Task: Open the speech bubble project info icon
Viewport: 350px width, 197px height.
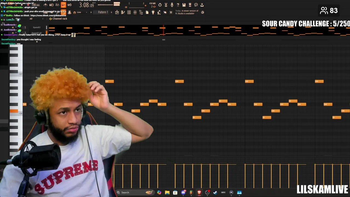Action: point(196,5)
